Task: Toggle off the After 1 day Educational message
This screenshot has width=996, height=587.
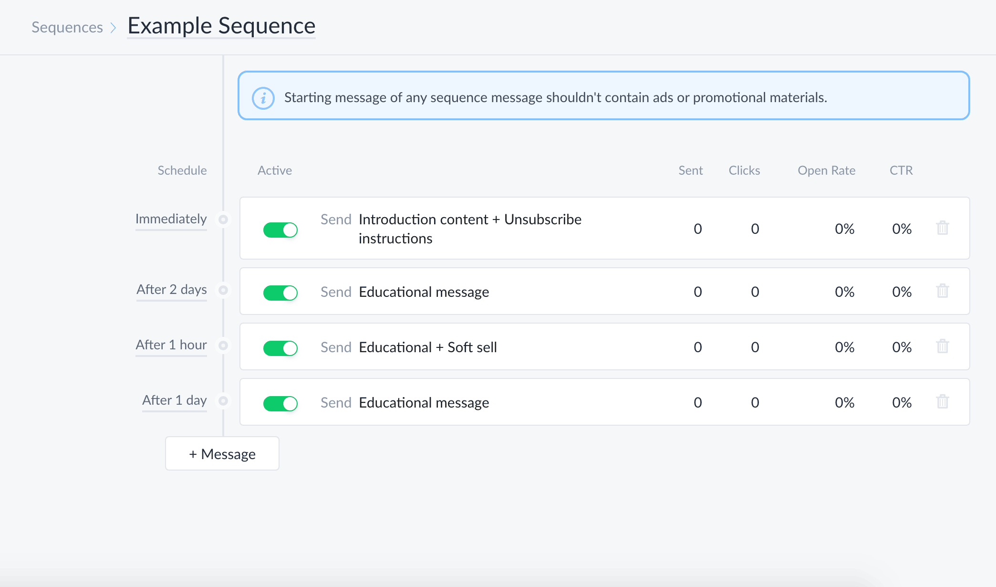Action: 280,404
